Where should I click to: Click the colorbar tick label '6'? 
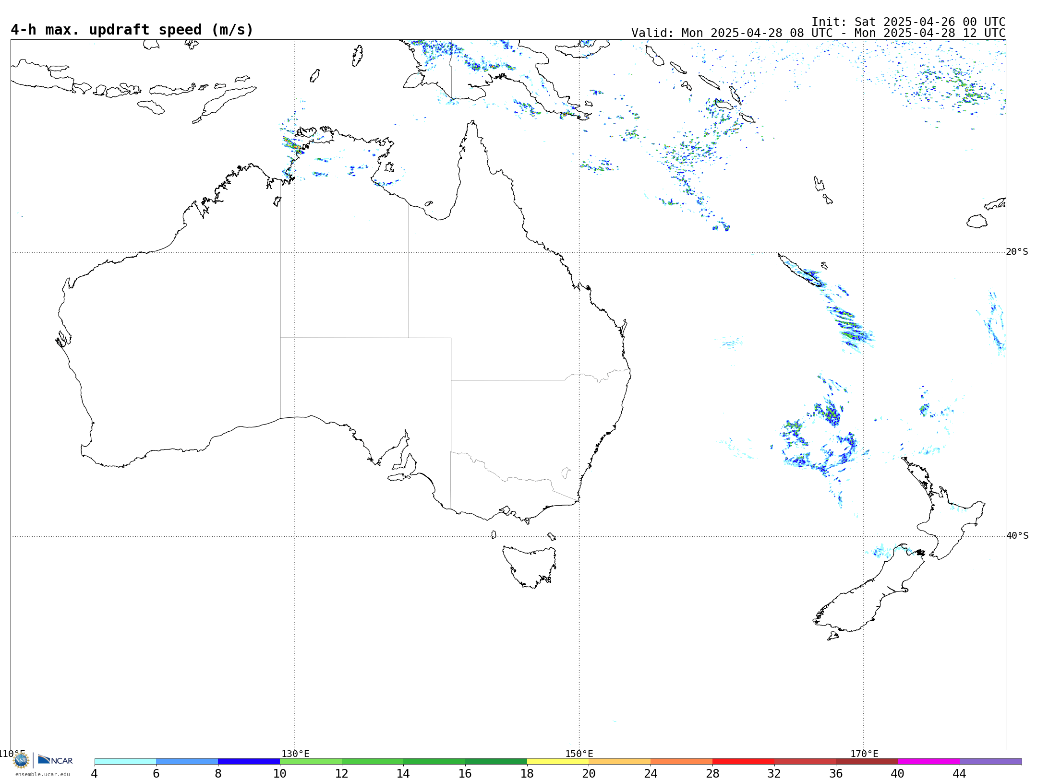pyautogui.click(x=156, y=774)
